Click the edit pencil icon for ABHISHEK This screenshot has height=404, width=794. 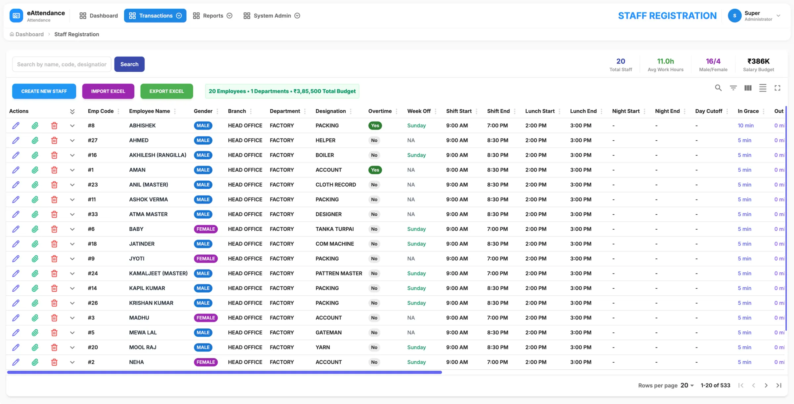(x=16, y=126)
